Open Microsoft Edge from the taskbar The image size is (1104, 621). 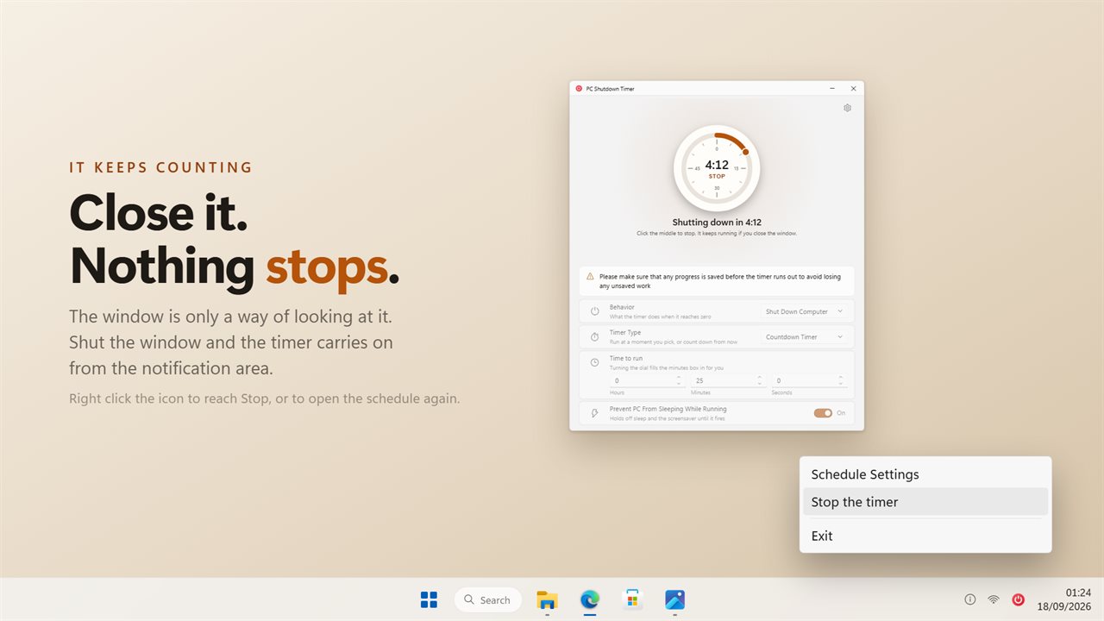tap(590, 599)
